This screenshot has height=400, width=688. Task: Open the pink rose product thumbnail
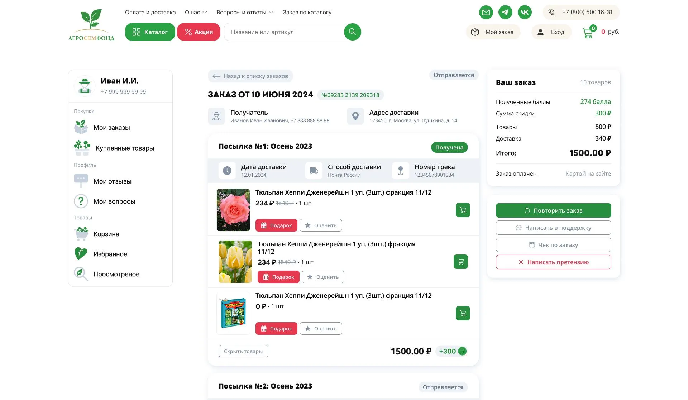pyautogui.click(x=233, y=210)
